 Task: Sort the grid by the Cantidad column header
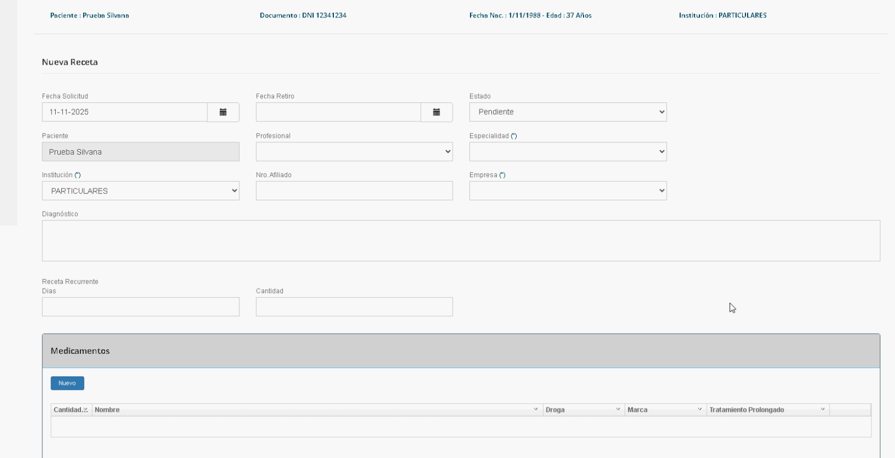coord(67,410)
